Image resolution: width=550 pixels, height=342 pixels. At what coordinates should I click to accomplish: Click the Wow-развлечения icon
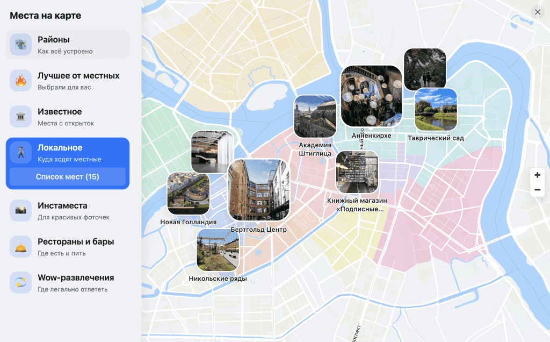click(20, 282)
